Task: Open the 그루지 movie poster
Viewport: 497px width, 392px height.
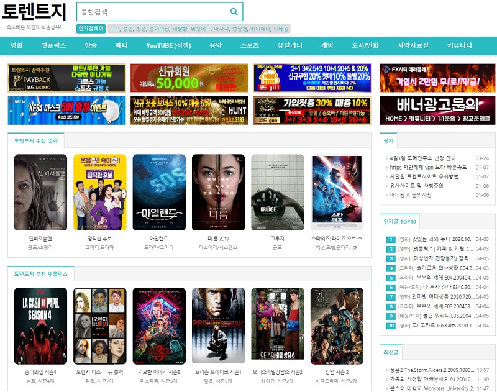Action: pos(278,192)
